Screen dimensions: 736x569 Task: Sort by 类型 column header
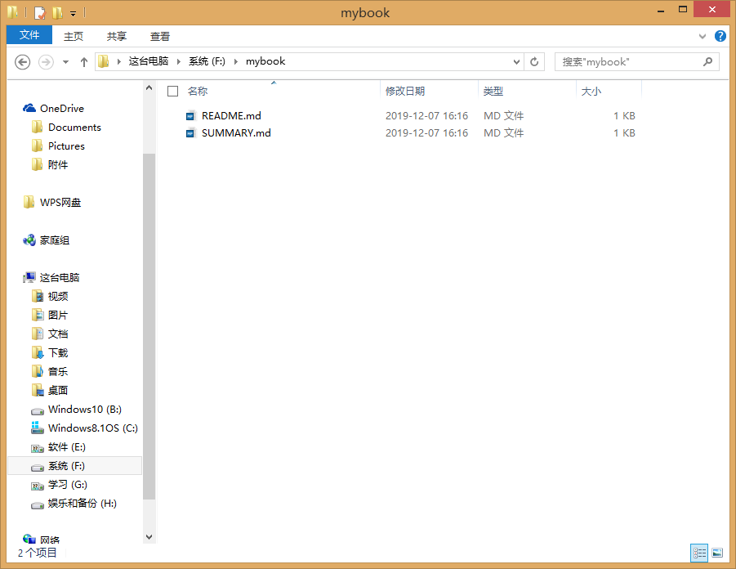(493, 91)
